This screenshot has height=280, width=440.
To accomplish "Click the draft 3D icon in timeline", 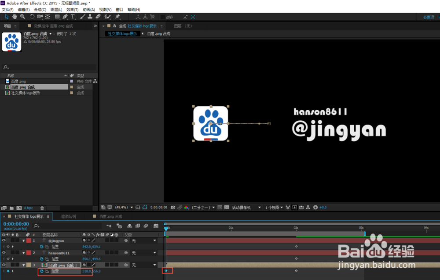I will click(120, 226).
